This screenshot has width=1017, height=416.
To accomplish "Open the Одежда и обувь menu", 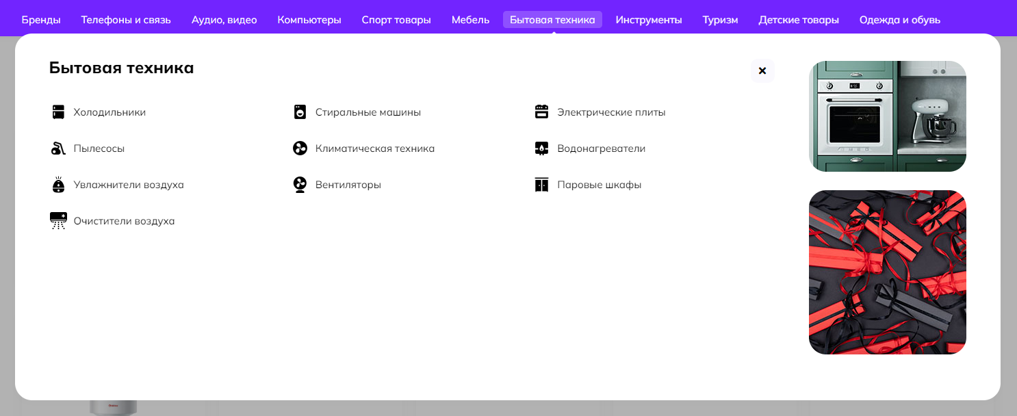I will 900,20.
